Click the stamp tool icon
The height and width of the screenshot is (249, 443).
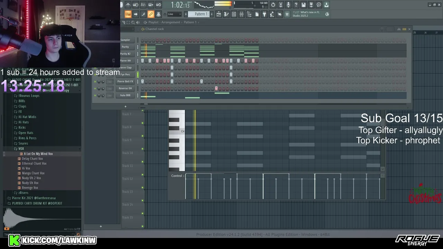coord(159,14)
